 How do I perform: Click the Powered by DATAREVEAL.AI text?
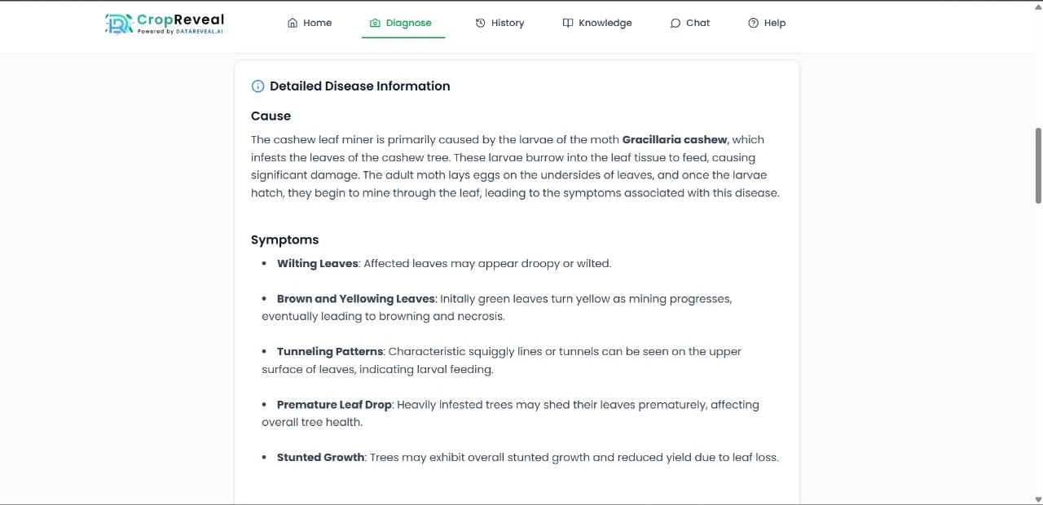coord(180,32)
